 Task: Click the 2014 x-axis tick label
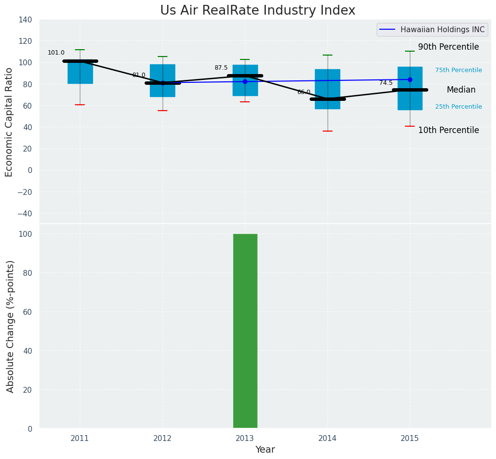[x=328, y=439]
